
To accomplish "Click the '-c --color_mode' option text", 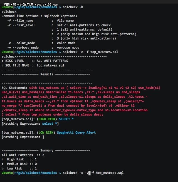I will [x=21, y=43].
